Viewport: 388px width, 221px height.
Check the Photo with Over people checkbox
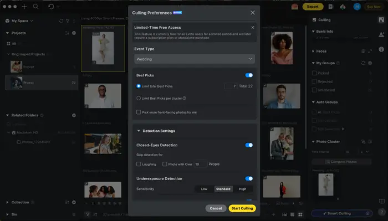point(165,164)
